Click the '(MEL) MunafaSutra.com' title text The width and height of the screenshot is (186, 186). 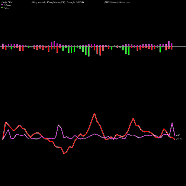point(117,2)
